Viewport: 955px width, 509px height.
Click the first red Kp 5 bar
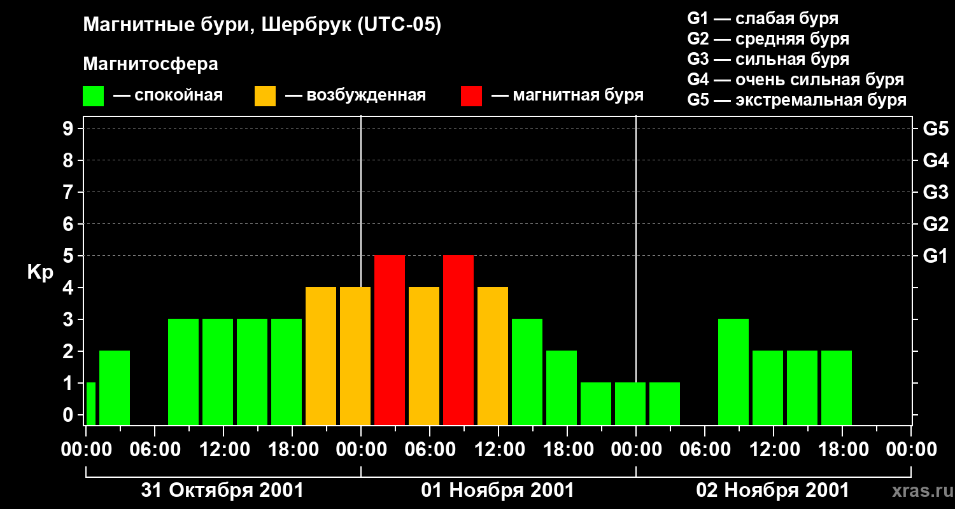(x=390, y=340)
